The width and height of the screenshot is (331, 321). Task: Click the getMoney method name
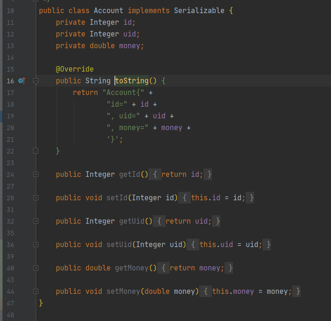132,268
